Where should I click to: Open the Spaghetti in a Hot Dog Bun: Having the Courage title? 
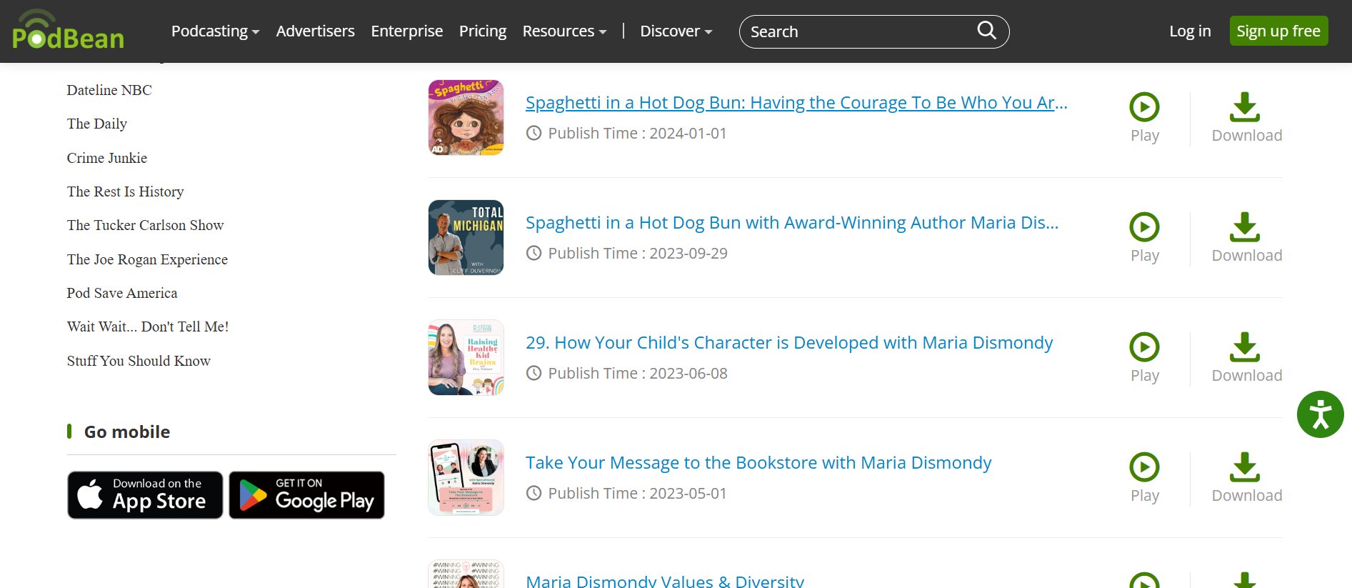point(796,103)
